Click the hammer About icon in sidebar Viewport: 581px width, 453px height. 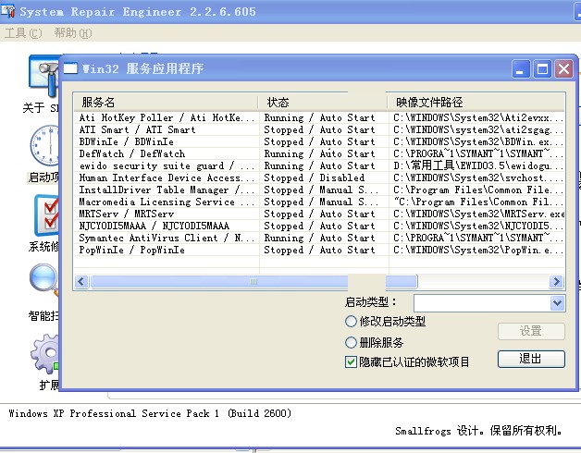pos(43,76)
